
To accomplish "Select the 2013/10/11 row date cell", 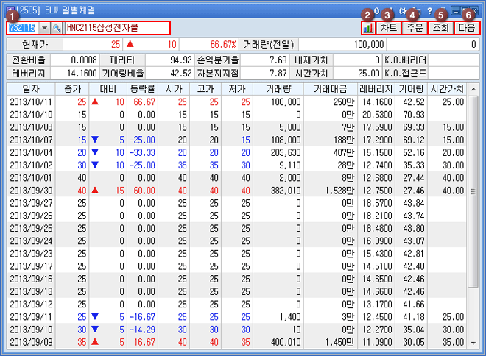I will click(x=29, y=102).
